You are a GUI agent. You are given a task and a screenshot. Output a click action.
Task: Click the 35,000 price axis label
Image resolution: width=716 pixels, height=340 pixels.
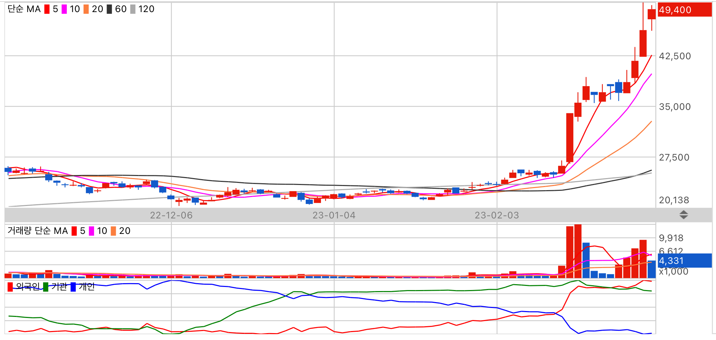coord(675,107)
